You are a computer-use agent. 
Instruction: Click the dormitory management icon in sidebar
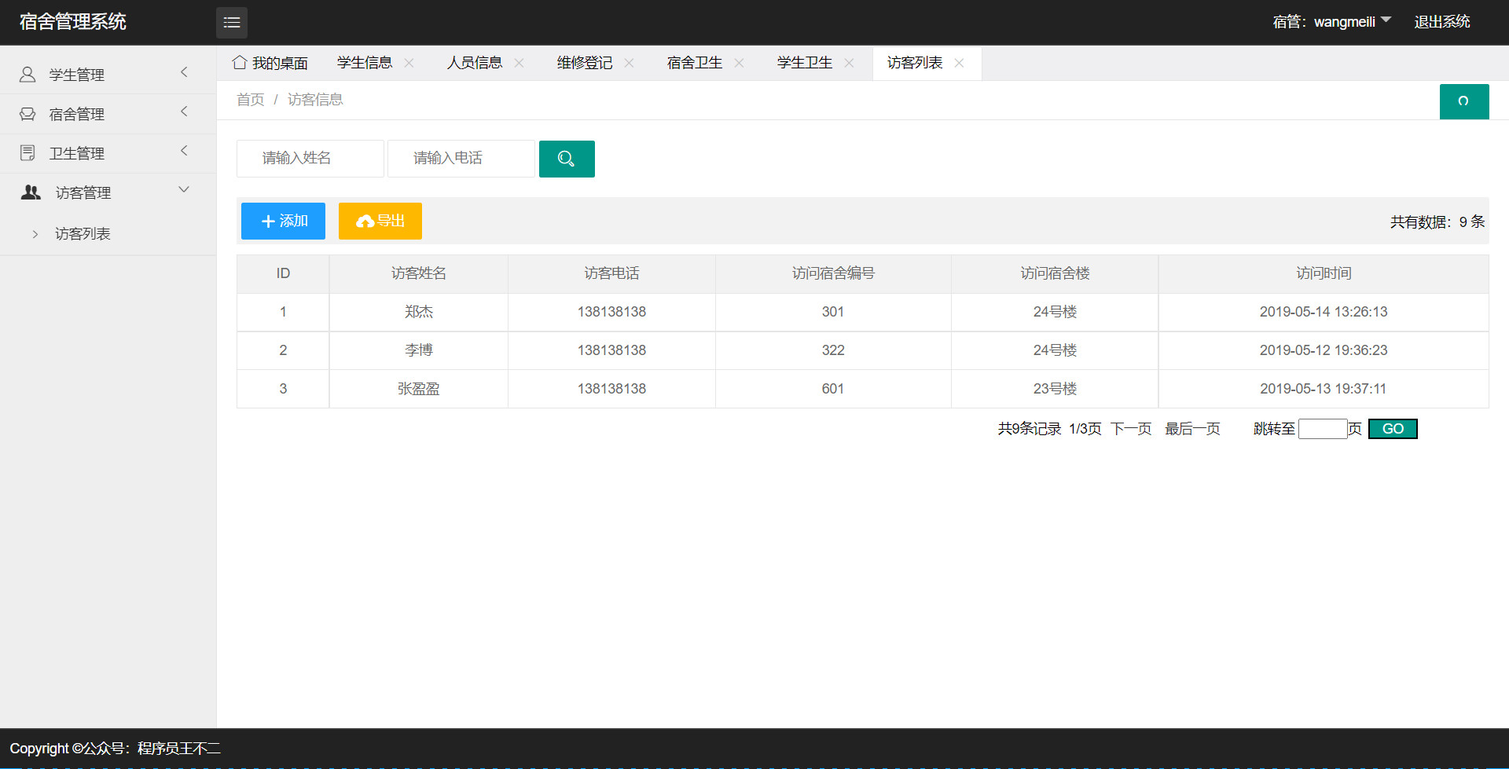(28, 113)
